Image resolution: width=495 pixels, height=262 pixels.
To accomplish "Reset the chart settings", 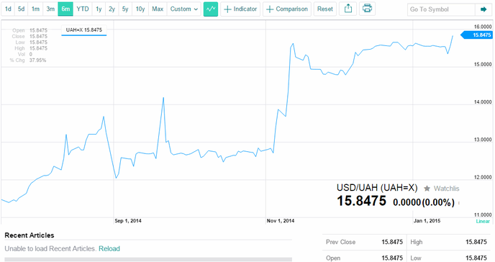I will (x=325, y=9).
